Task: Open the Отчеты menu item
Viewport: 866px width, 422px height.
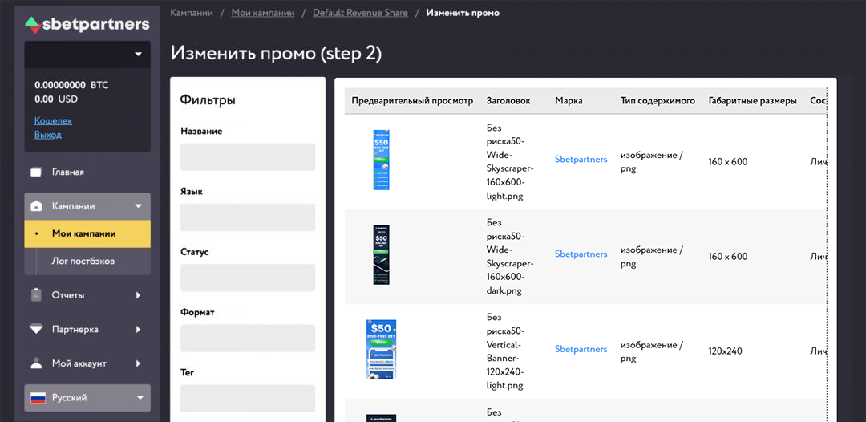Action: coord(87,295)
